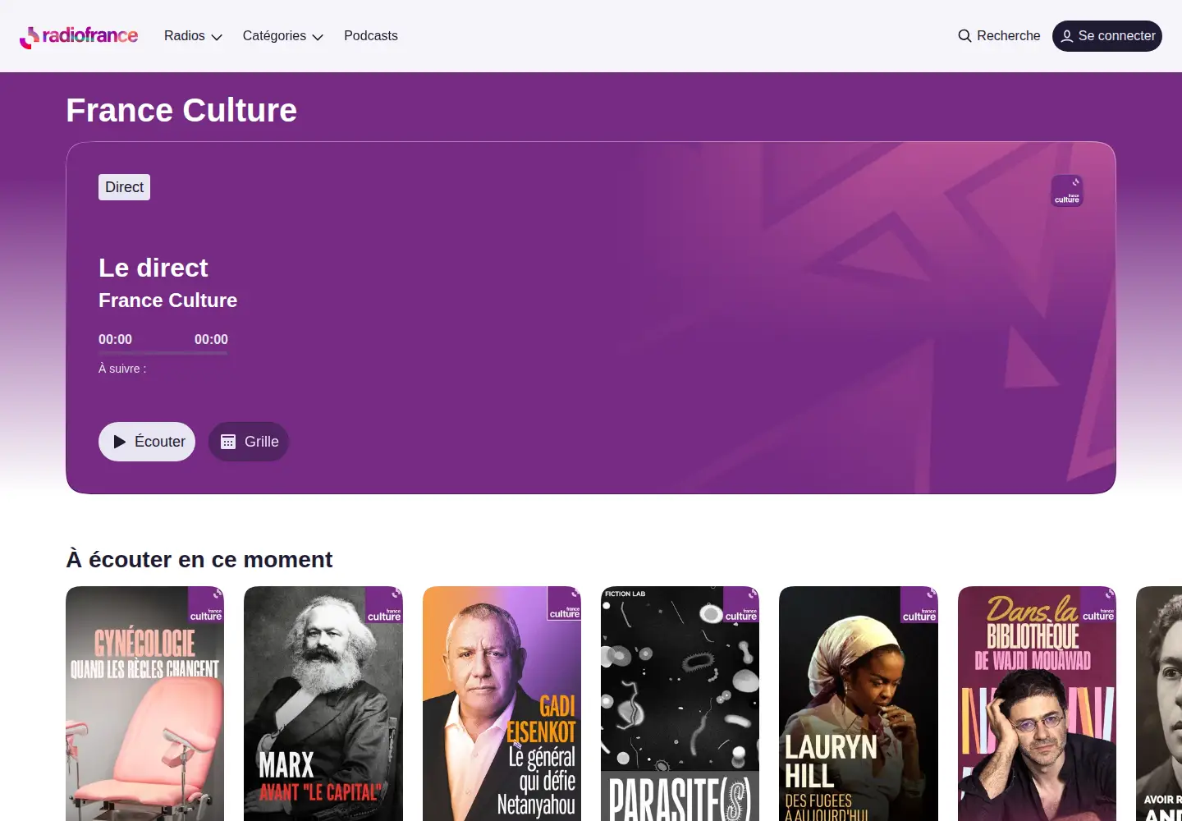
Task: Open the Lauryn Hill podcast thumbnail
Action: tap(859, 704)
